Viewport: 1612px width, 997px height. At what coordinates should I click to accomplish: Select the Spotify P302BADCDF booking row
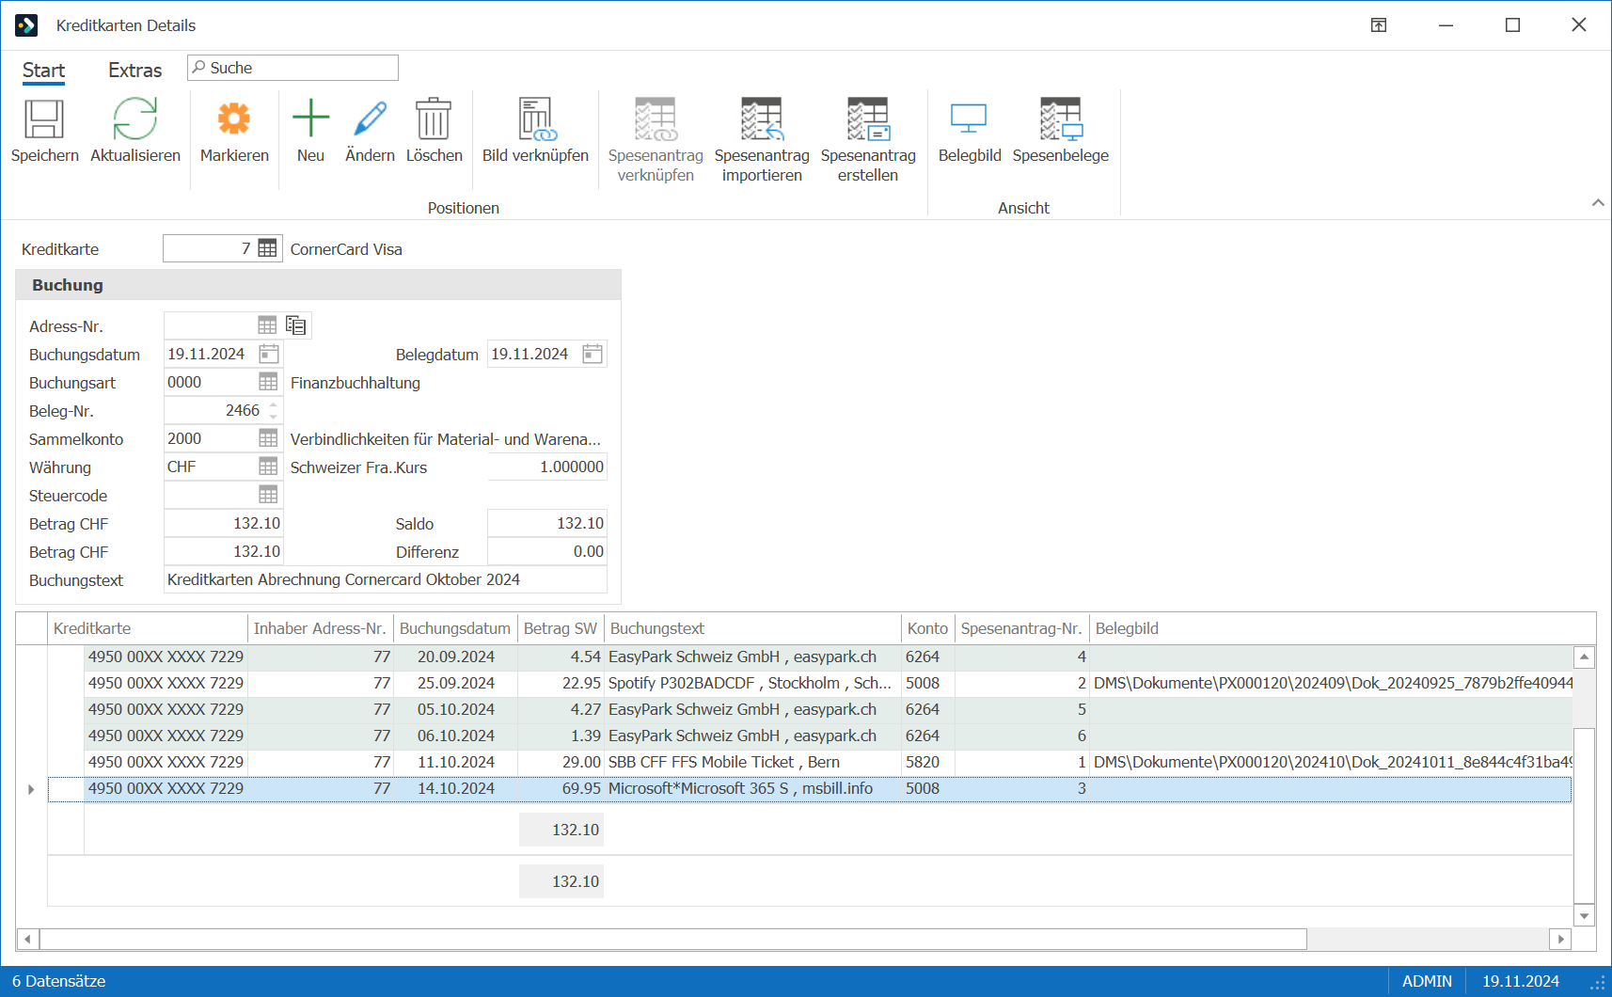810,683
